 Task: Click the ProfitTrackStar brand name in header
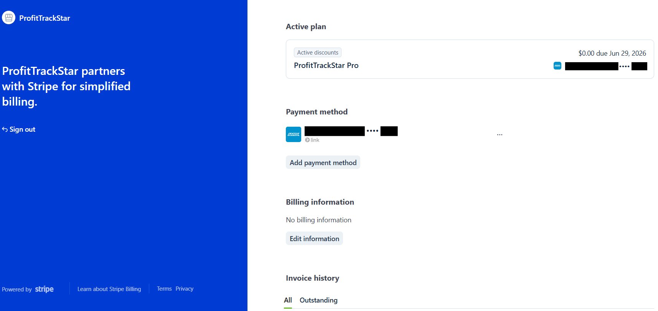pos(45,18)
